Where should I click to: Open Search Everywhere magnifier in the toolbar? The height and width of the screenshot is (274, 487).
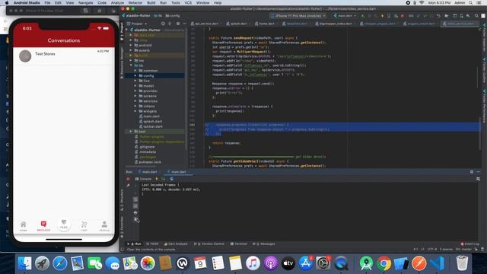476,15
